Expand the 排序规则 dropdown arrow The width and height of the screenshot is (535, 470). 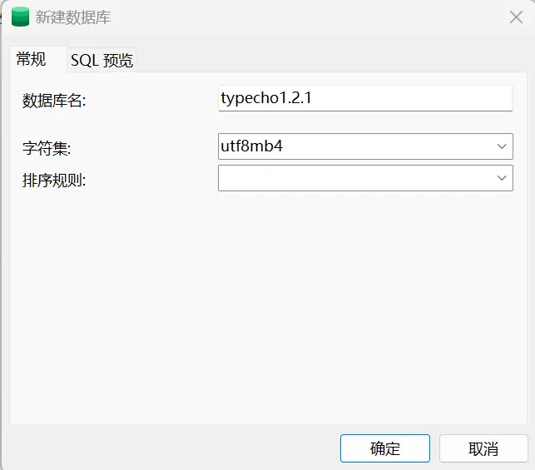click(x=502, y=178)
